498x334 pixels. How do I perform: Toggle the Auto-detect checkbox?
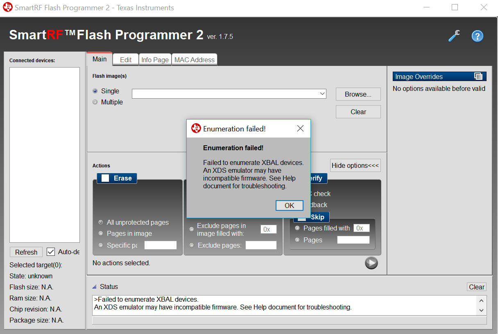pyautogui.click(x=51, y=252)
